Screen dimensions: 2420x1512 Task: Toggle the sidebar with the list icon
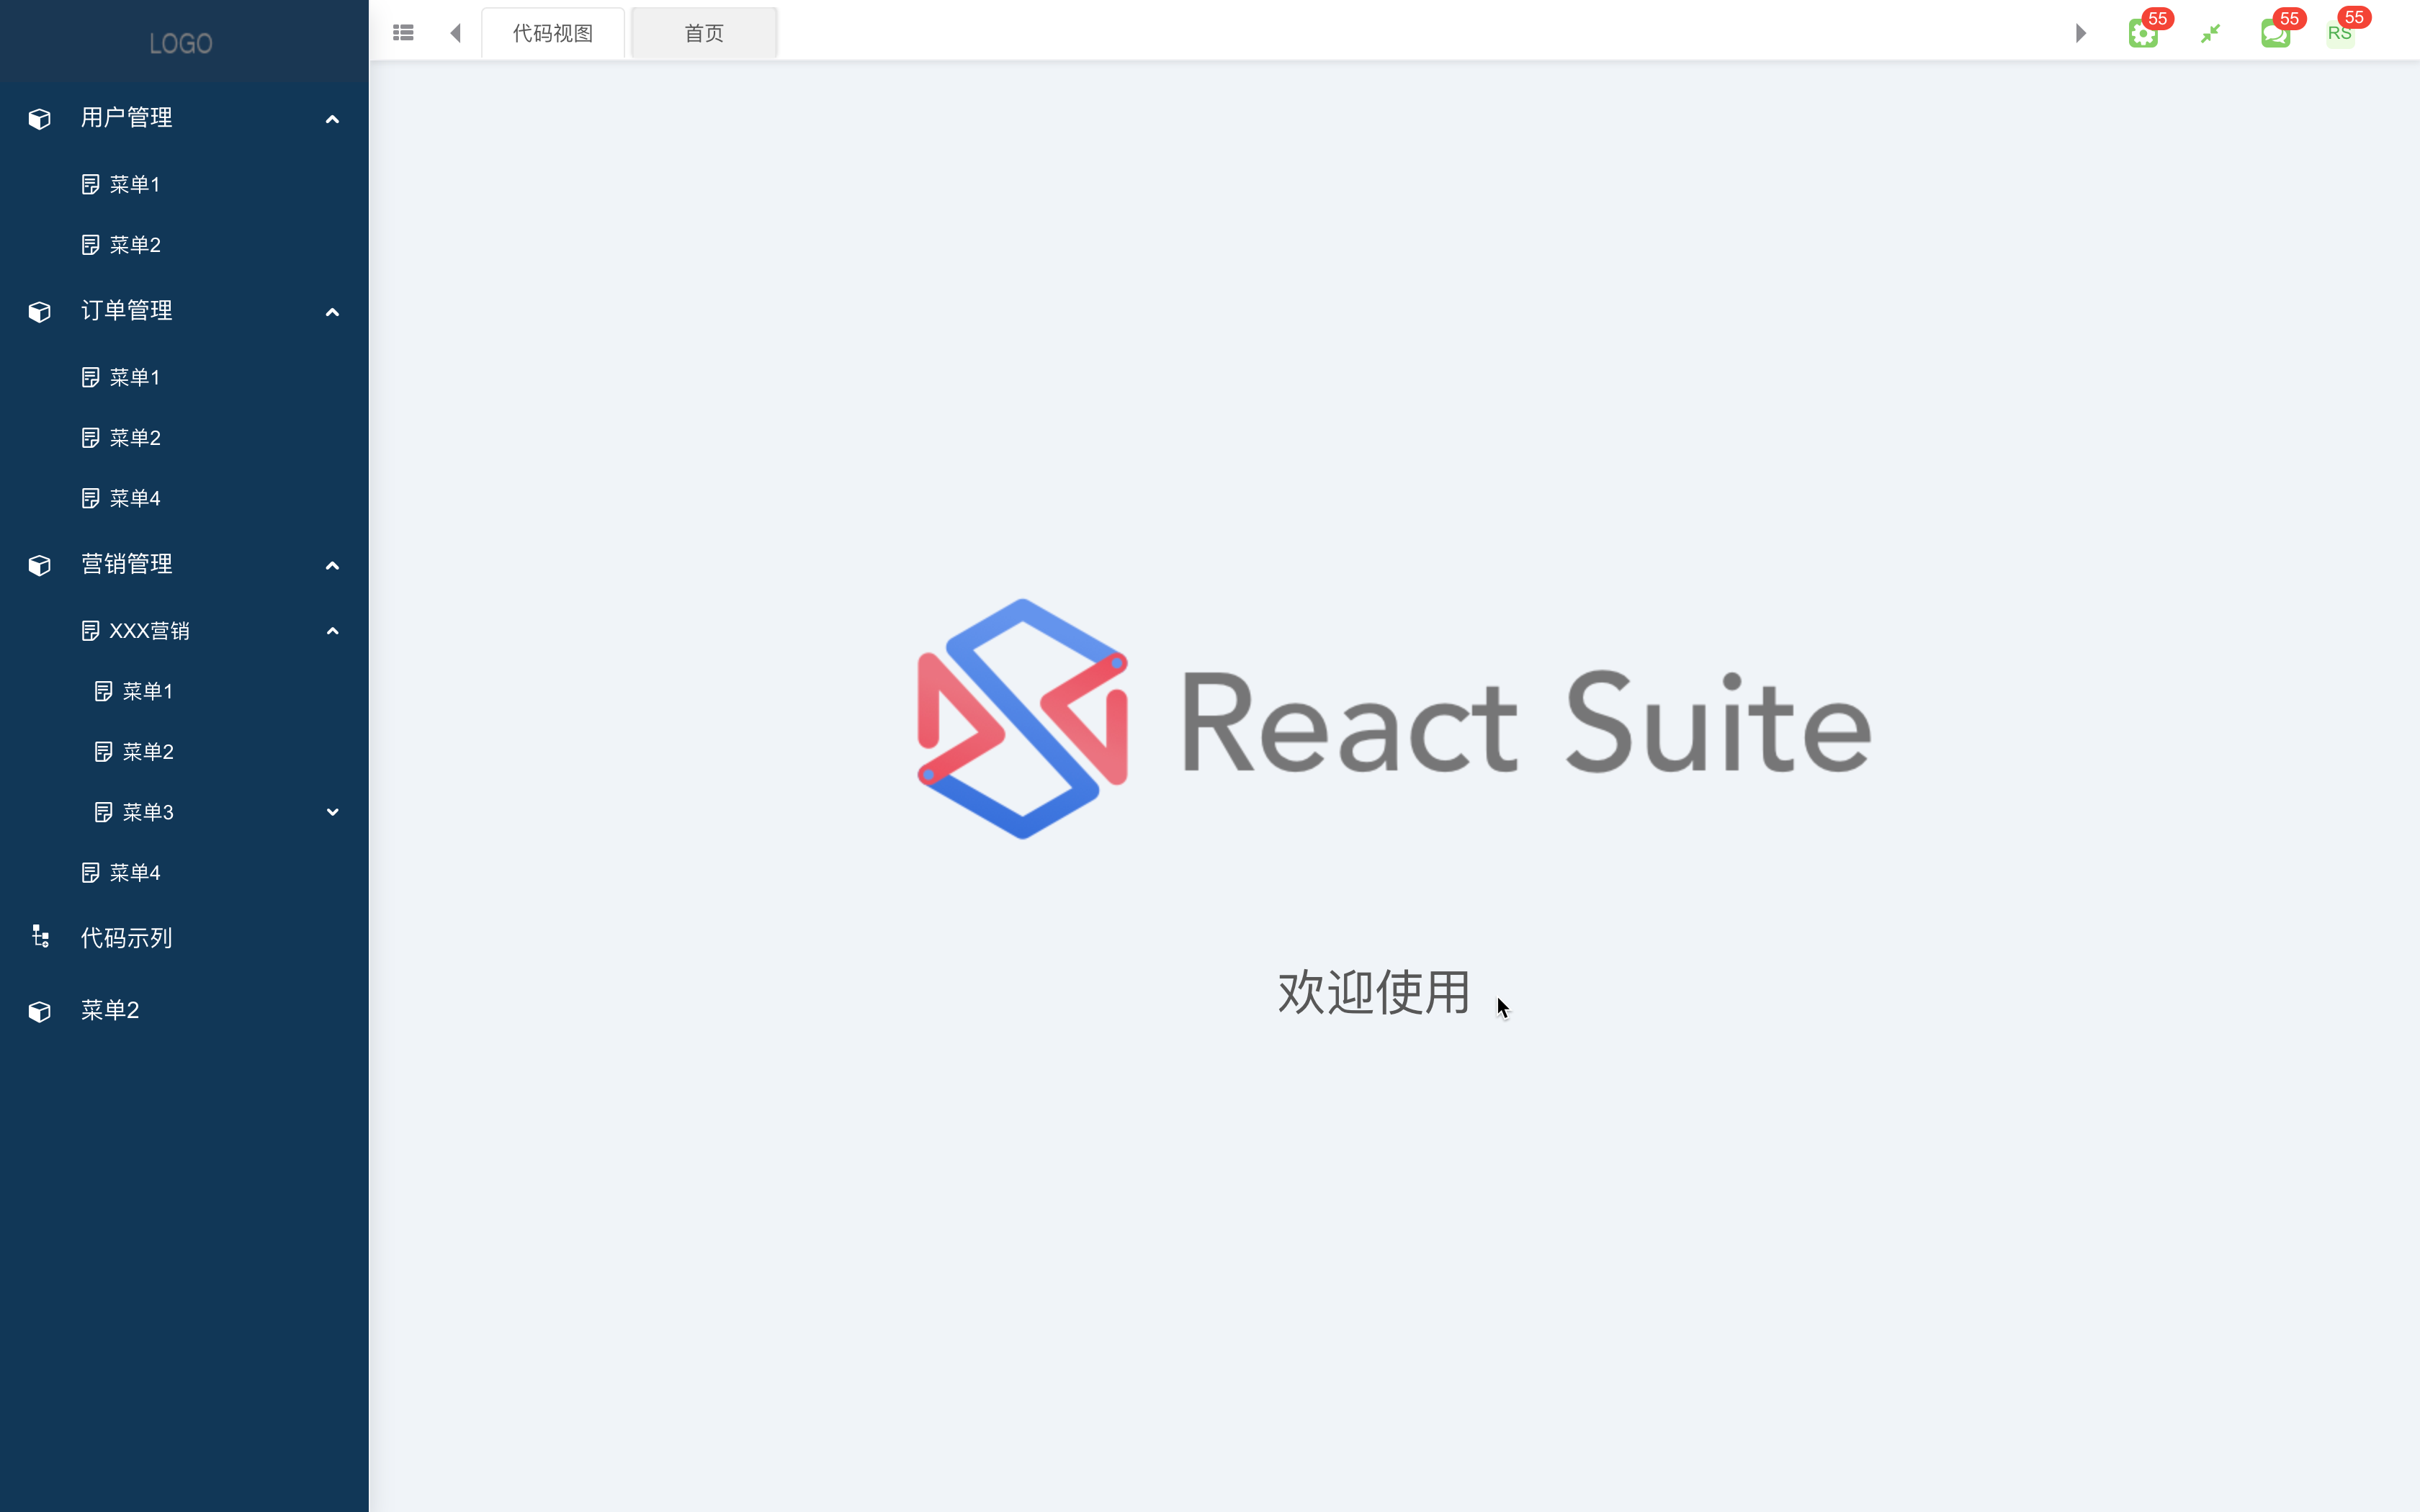pos(403,33)
